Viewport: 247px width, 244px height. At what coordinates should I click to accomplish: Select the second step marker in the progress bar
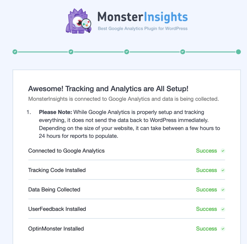(71, 52)
